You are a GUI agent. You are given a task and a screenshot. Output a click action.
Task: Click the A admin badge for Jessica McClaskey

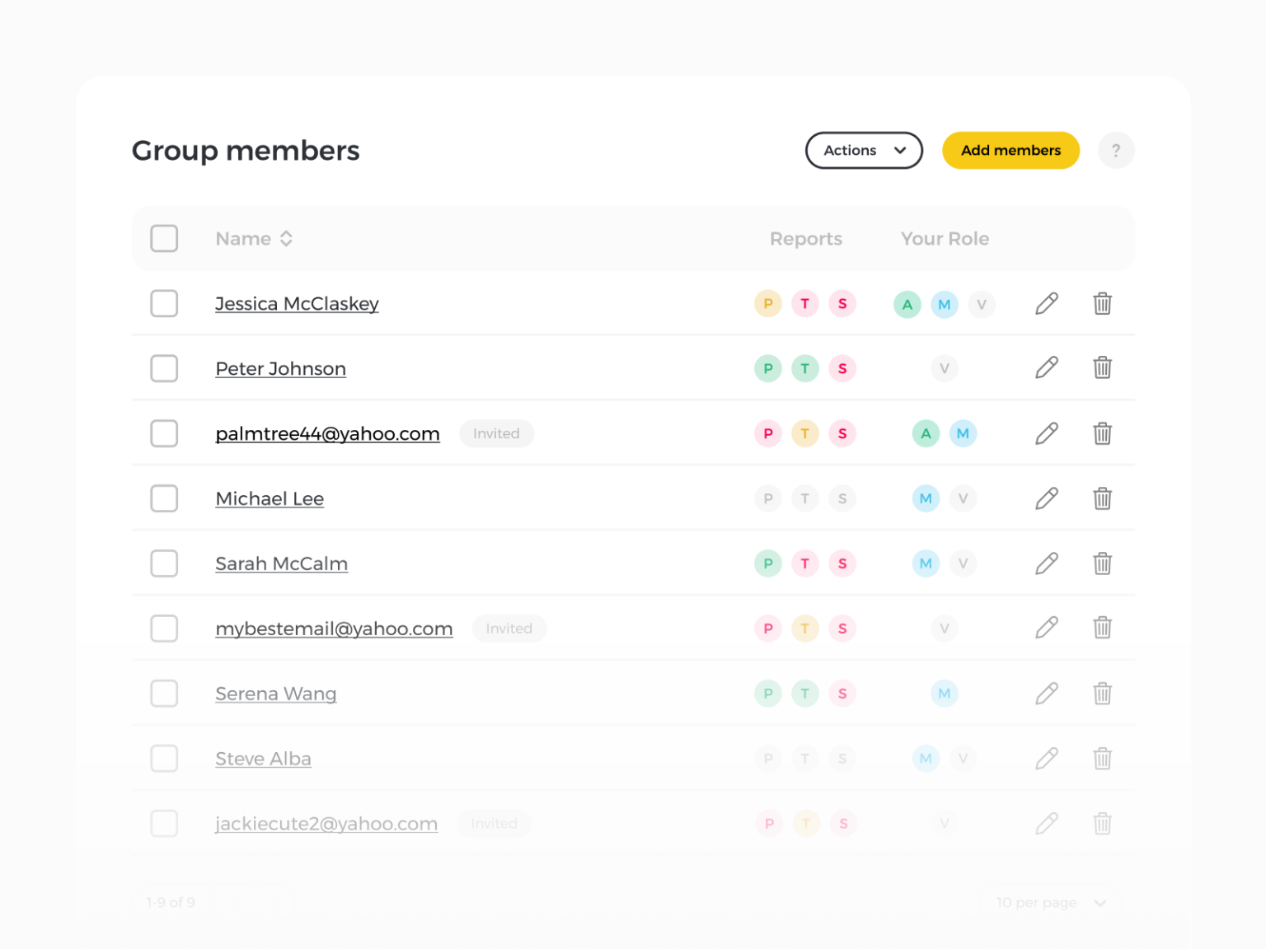click(x=907, y=303)
